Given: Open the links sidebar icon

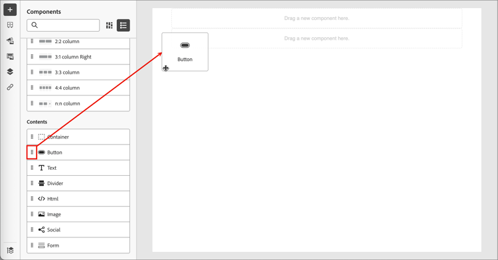Looking at the screenshot, I should pyautogui.click(x=10, y=87).
